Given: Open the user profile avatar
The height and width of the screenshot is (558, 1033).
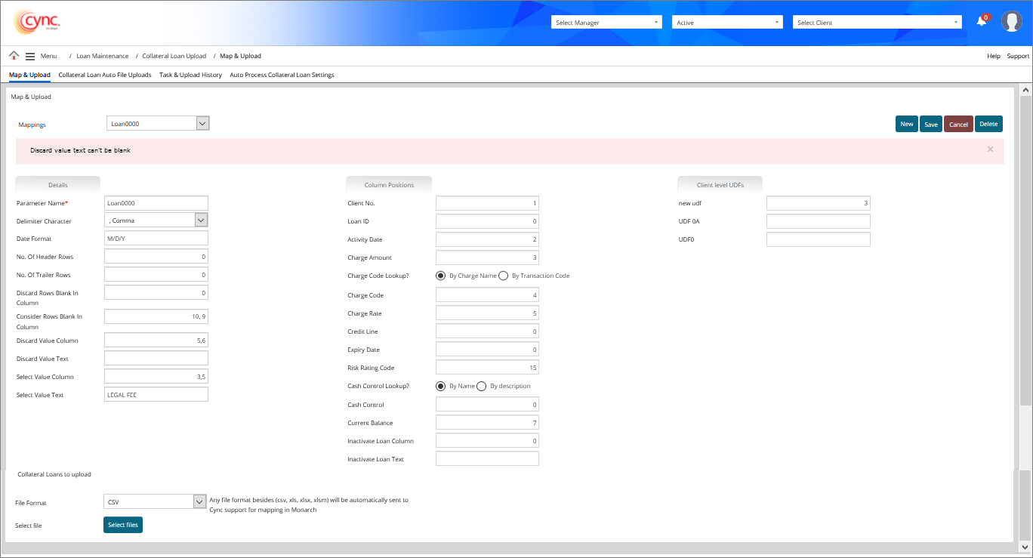Looking at the screenshot, I should 1011,22.
